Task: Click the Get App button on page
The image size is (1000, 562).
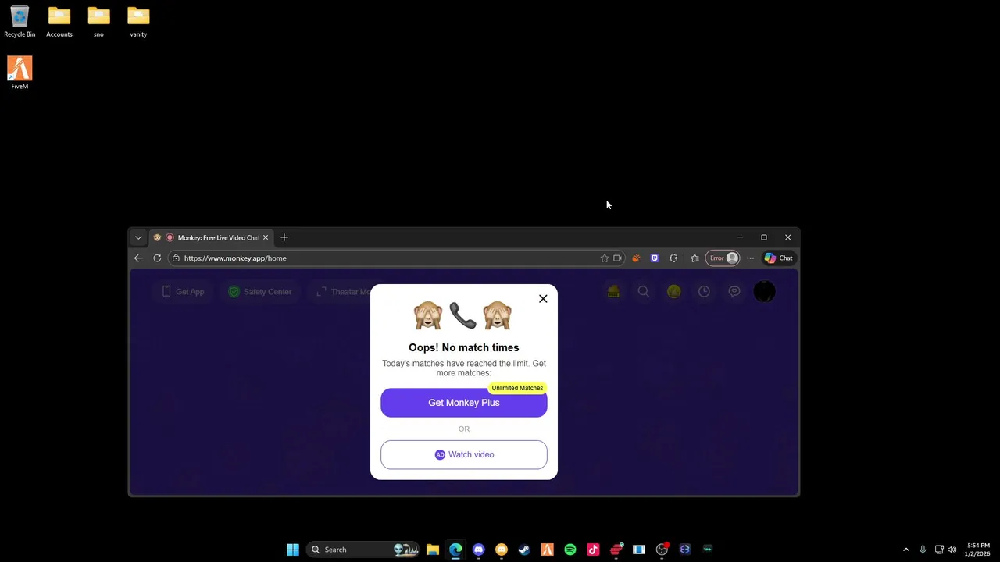Action: click(183, 292)
